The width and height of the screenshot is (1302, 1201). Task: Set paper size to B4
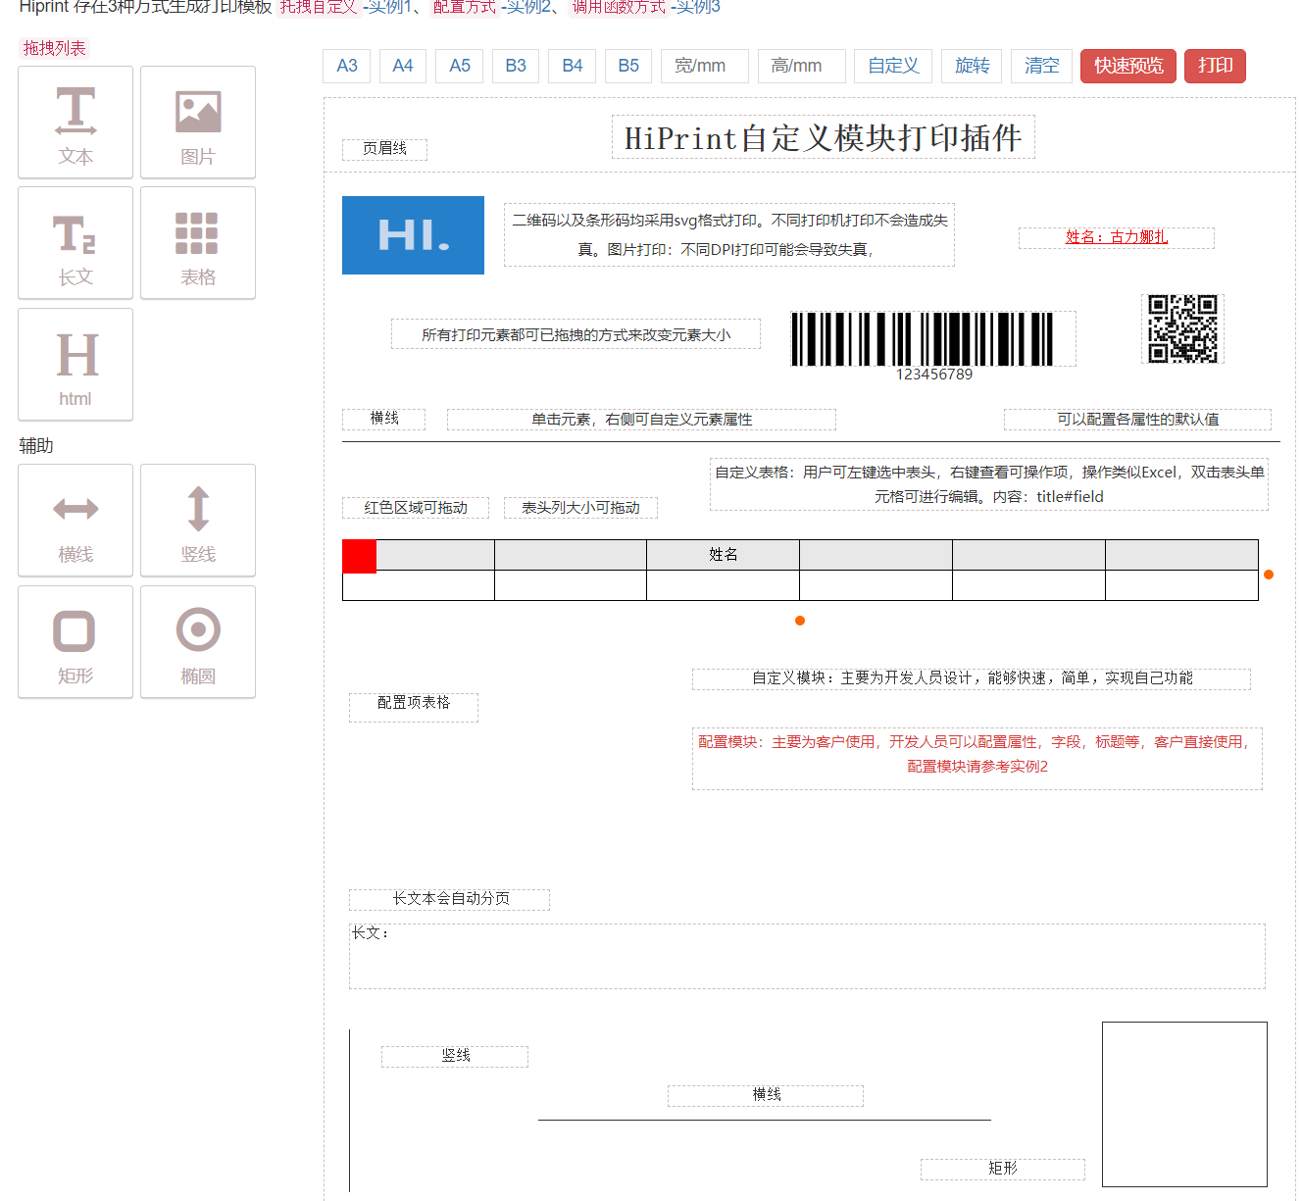pyautogui.click(x=573, y=66)
